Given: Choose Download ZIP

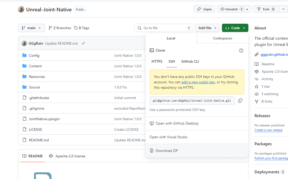Looking at the screenshot, I should [x=167, y=151].
